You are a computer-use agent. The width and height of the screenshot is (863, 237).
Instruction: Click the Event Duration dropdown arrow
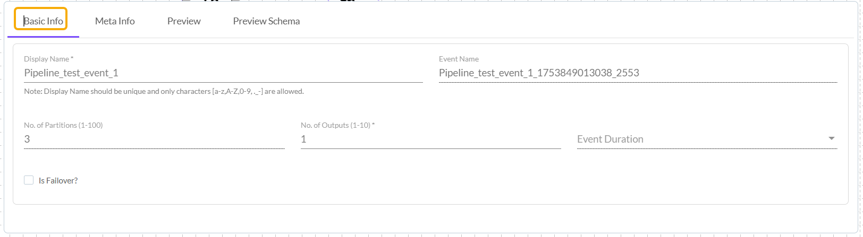point(831,139)
